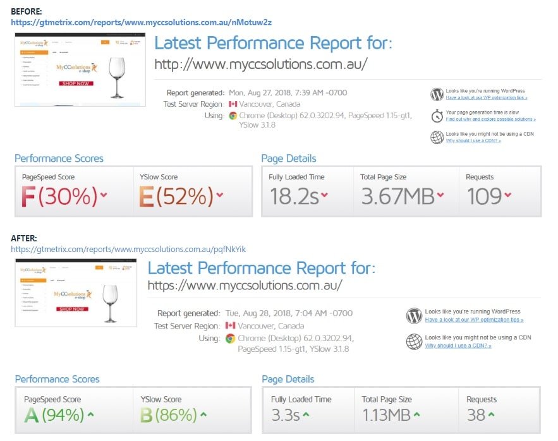Click the WordPress icon in AFTER report
This screenshot has width=558, height=441.
[x=414, y=316]
